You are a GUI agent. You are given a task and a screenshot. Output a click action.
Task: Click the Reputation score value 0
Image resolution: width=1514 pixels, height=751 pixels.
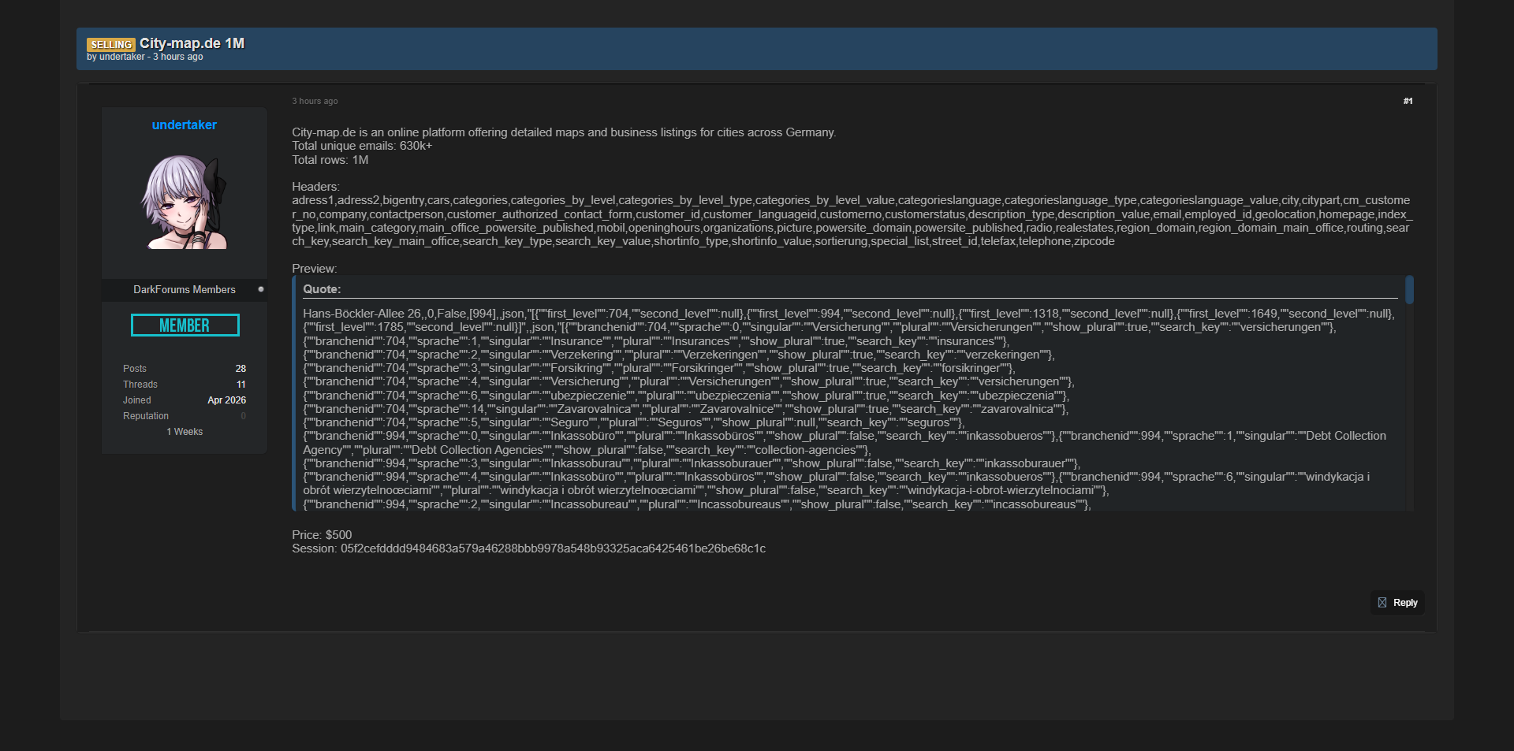click(x=243, y=416)
